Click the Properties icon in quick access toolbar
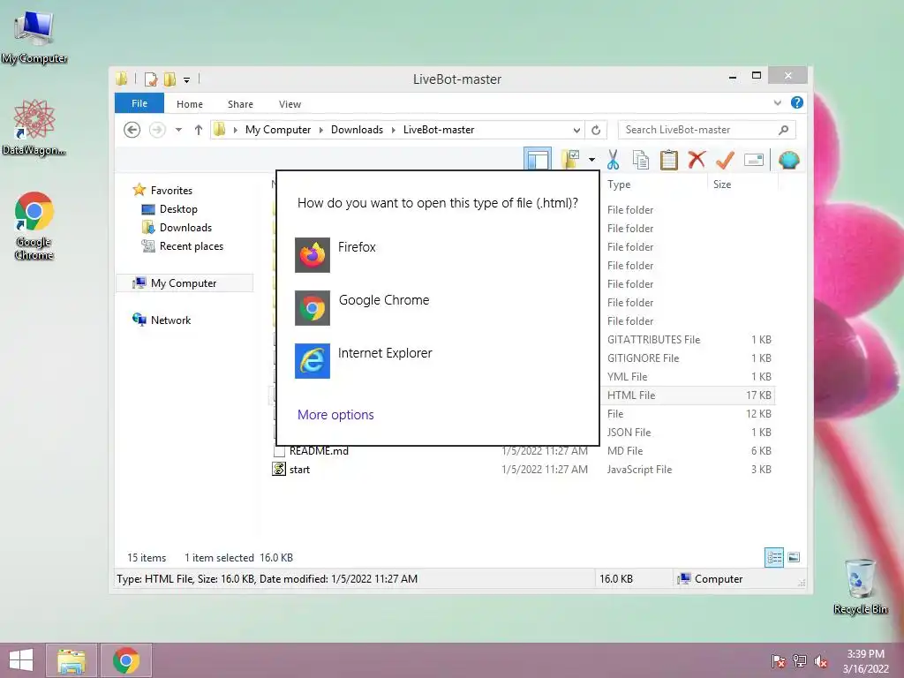 [x=150, y=79]
